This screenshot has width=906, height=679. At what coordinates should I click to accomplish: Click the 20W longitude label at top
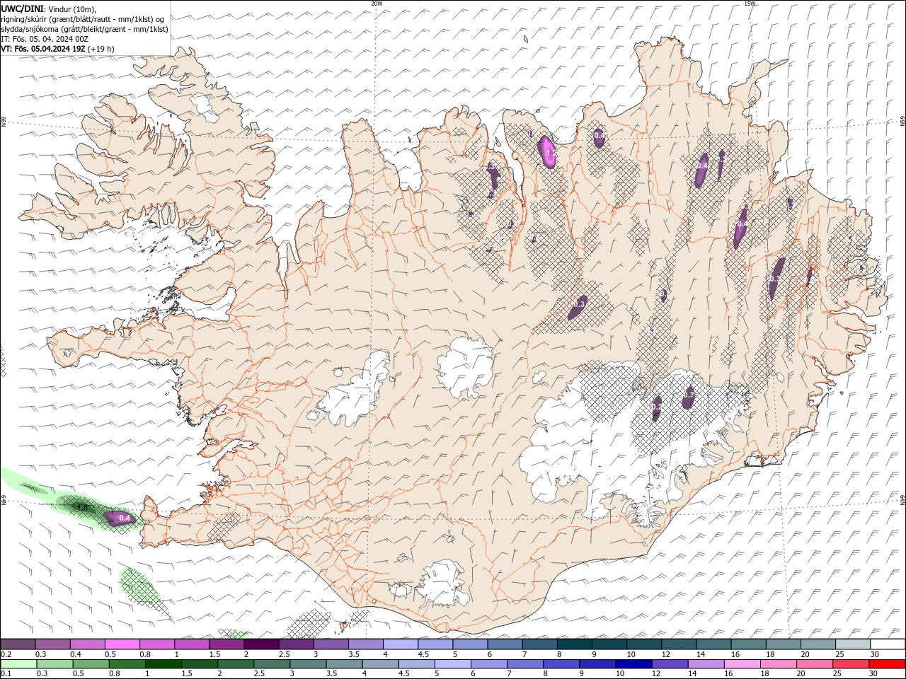[x=377, y=4]
